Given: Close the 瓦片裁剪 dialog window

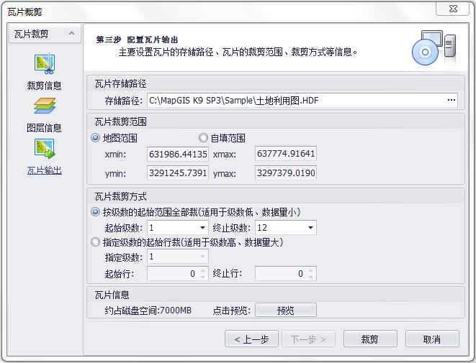Looking at the screenshot, I should coord(453,9).
